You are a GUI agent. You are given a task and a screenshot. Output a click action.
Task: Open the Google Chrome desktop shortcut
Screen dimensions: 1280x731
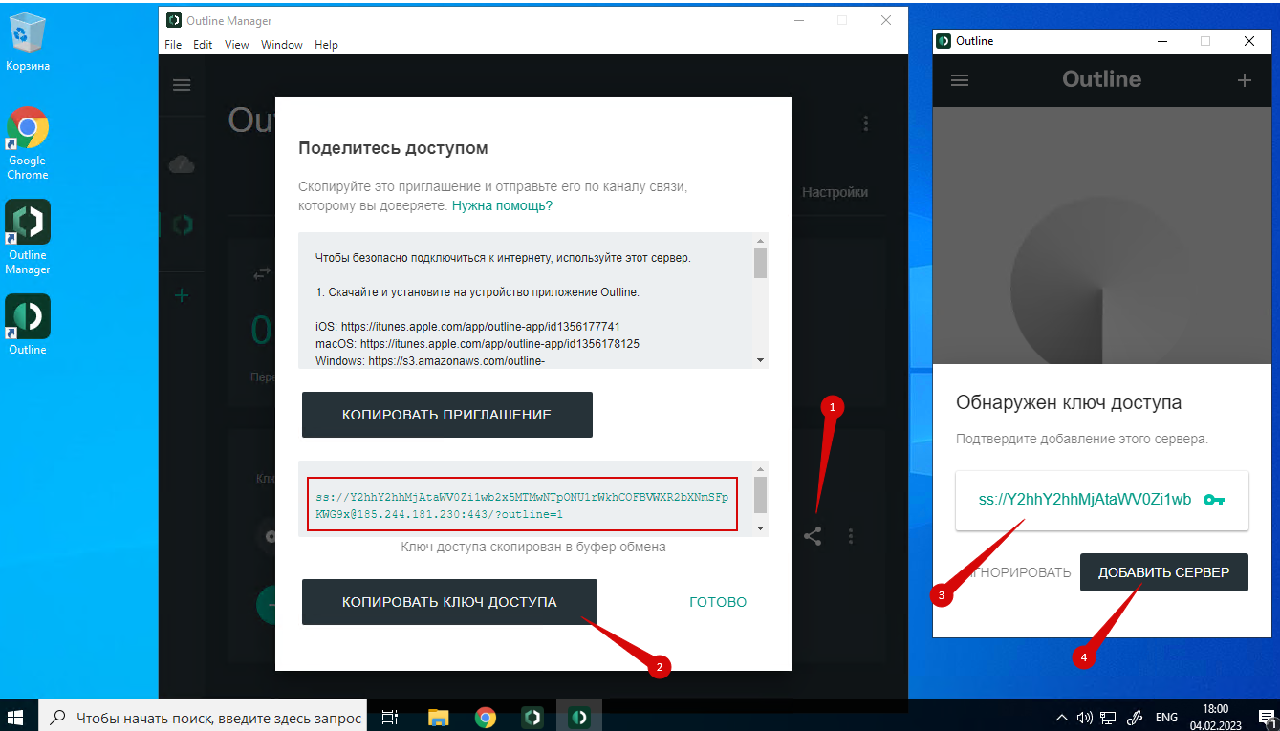point(28,143)
